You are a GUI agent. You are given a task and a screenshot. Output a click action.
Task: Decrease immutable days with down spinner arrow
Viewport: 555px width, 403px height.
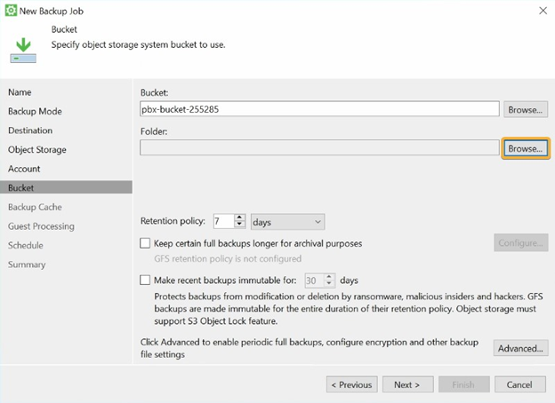point(329,284)
